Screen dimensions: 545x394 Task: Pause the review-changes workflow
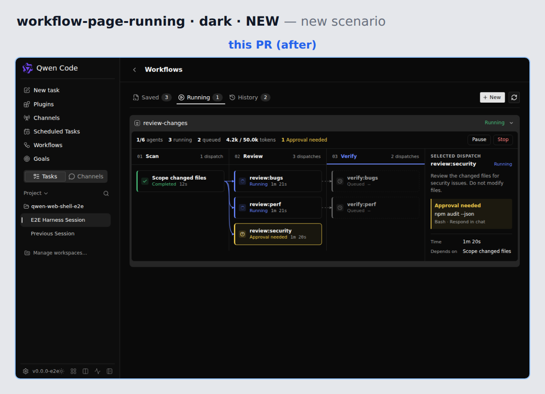coord(479,140)
